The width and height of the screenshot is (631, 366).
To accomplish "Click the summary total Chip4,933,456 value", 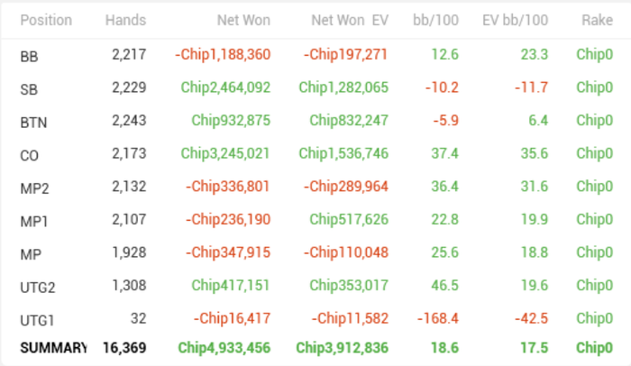I will click(x=224, y=348).
